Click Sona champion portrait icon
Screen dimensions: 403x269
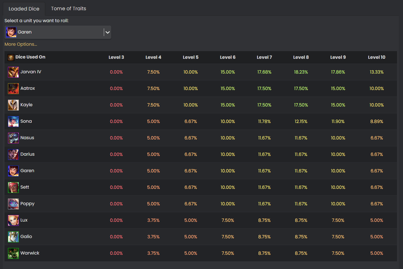pyautogui.click(x=13, y=122)
